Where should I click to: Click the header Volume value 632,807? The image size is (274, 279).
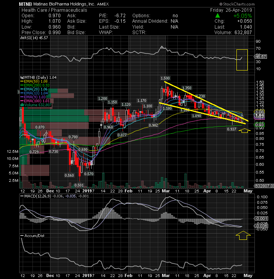[243, 33]
